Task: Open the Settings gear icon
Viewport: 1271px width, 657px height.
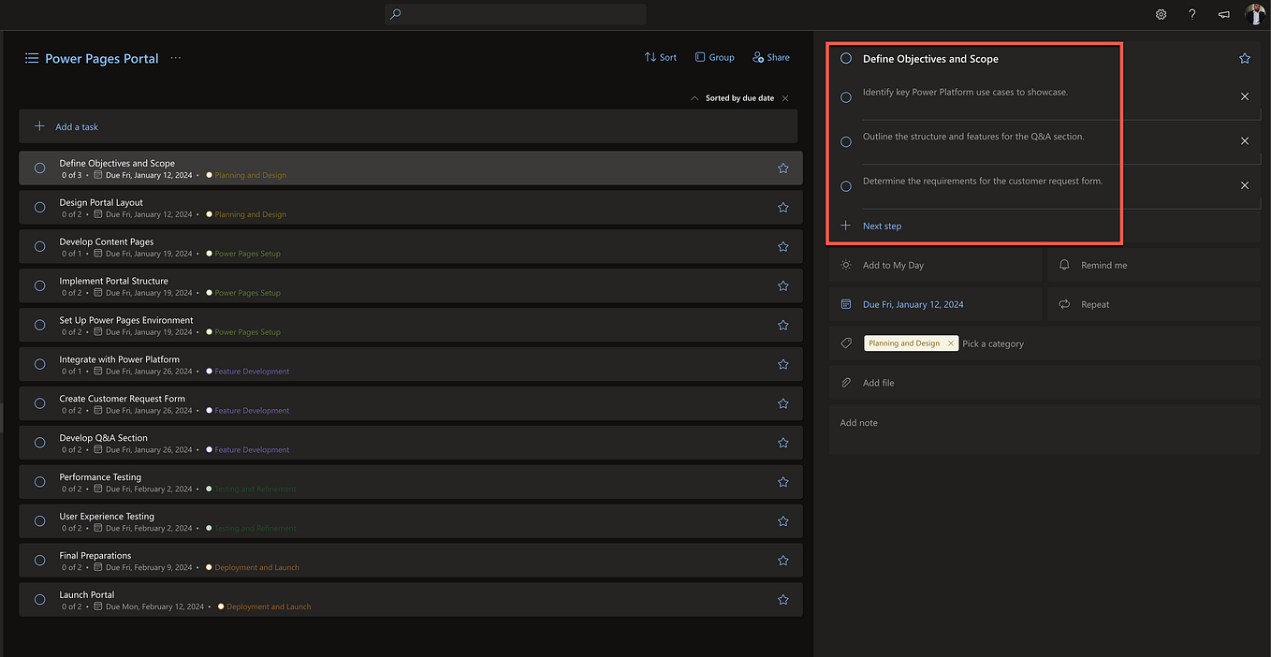Action: tap(1161, 14)
